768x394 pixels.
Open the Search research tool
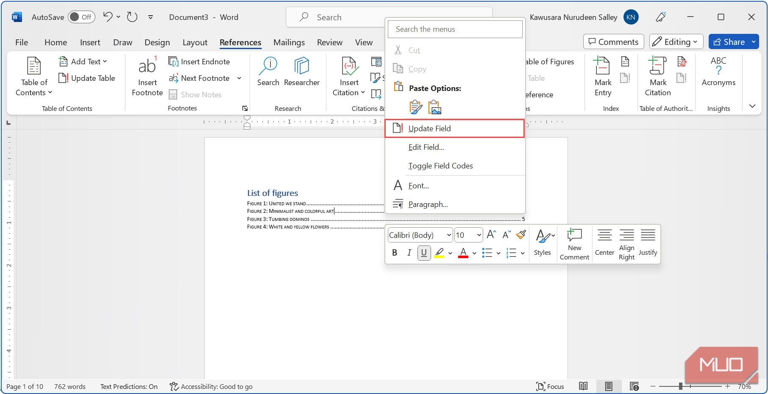tap(268, 72)
